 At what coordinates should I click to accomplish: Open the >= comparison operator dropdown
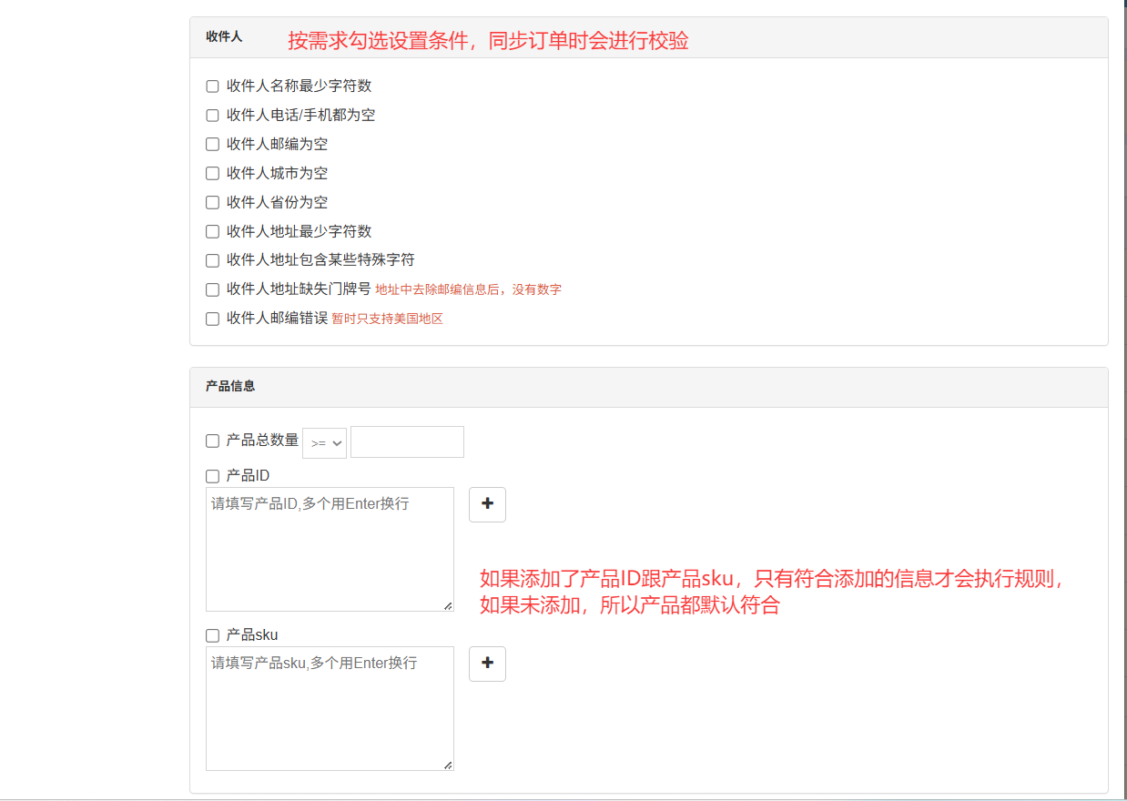324,442
